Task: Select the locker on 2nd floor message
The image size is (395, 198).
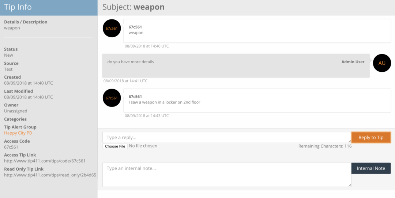Action: coord(257,100)
